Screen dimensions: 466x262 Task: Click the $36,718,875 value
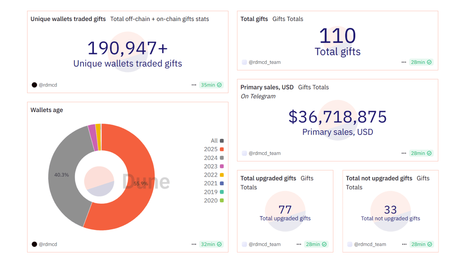click(x=338, y=117)
